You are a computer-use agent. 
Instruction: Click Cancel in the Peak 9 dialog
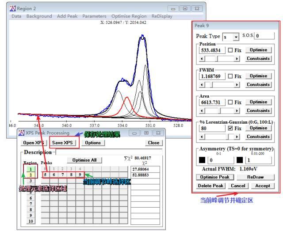pos(238,186)
